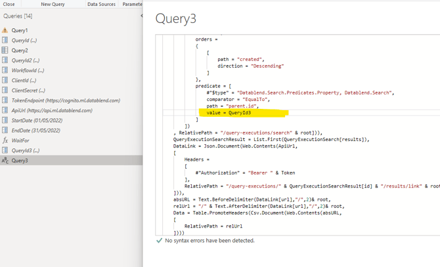440x267 pixels.
Task: Click 'No syntax errors have been detected' status
Action: point(209,240)
